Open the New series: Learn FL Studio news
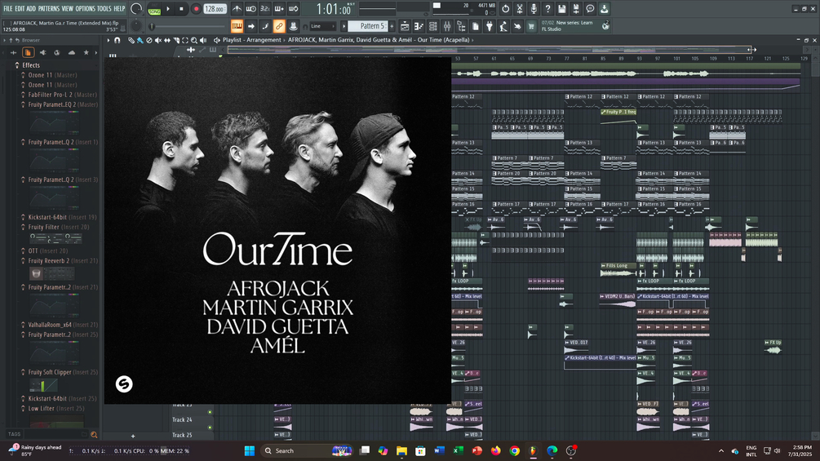Screen dimensions: 820x461 coord(574,25)
